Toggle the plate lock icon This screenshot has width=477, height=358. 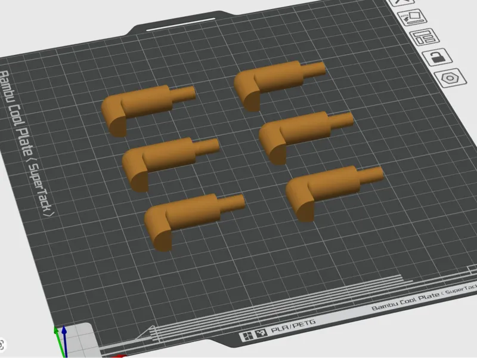pyautogui.click(x=437, y=57)
